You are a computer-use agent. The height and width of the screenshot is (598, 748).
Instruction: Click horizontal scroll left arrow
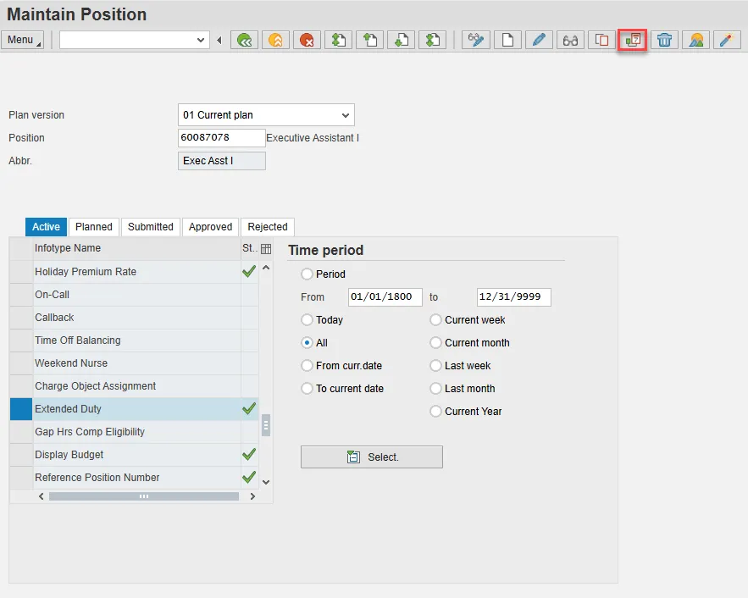coord(42,496)
